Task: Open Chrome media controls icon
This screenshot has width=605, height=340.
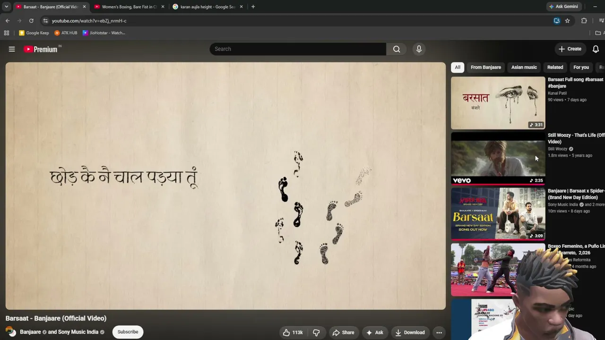Action: [601, 21]
